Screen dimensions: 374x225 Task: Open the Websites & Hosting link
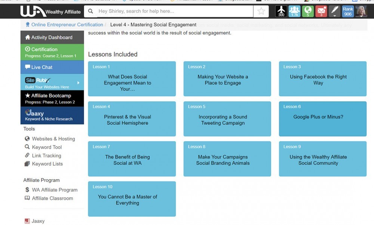pos(53,139)
